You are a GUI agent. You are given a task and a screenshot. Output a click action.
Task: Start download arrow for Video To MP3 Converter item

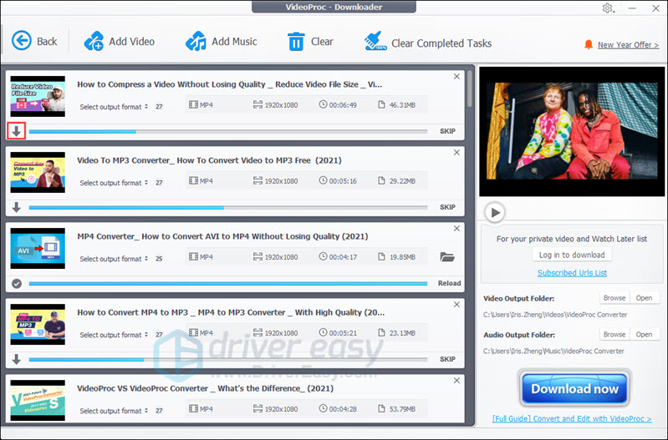16,207
